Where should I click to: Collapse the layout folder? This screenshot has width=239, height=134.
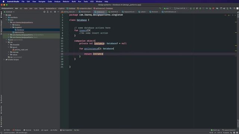9,47
